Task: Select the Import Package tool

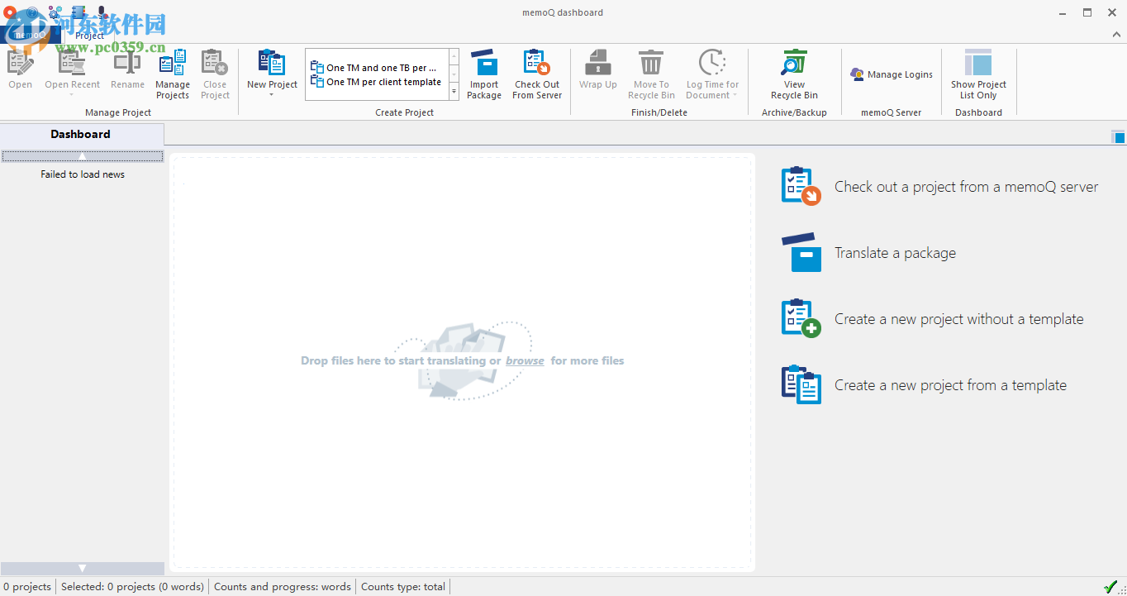Action: coord(484,74)
